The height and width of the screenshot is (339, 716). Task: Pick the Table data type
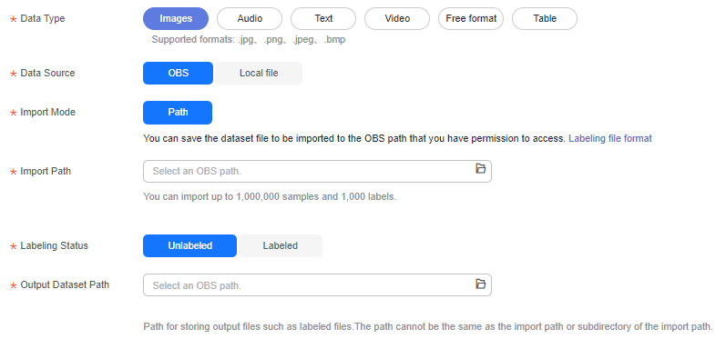pyautogui.click(x=545, y=19)
